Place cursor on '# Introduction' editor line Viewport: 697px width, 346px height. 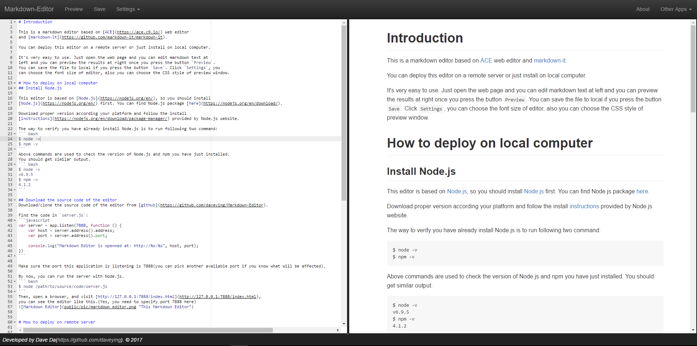35,22
